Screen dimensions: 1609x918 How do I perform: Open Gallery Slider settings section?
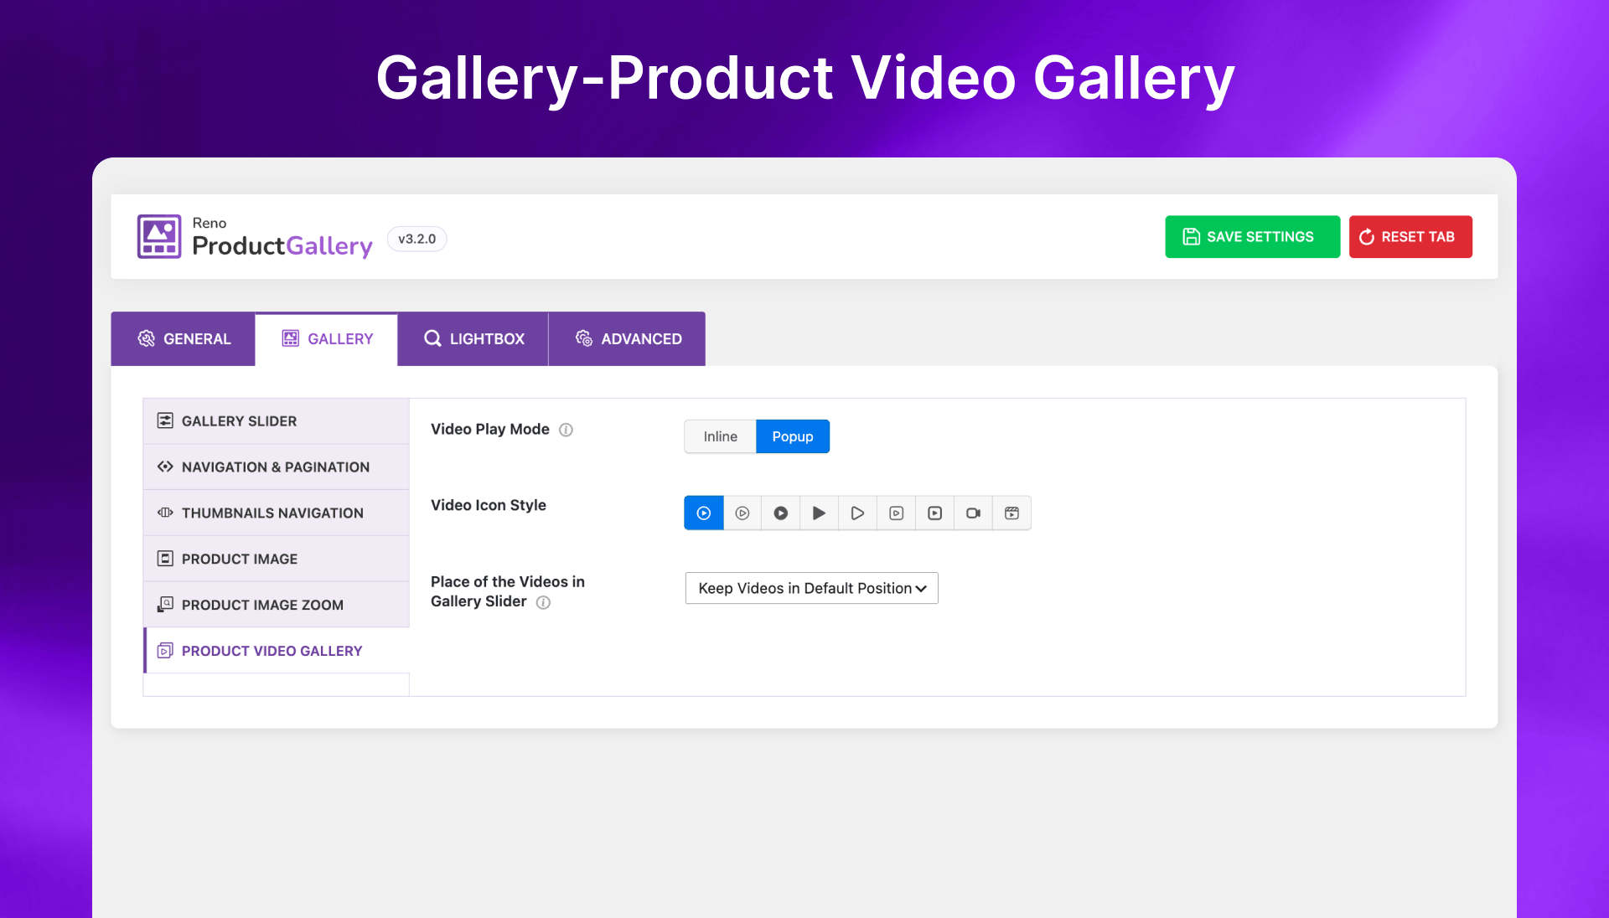[x=277, y=420]
